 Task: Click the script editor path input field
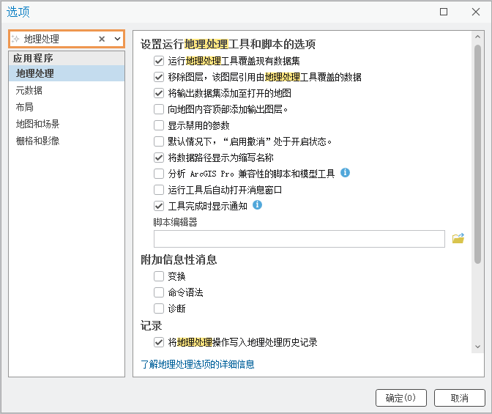coord(299,239)
